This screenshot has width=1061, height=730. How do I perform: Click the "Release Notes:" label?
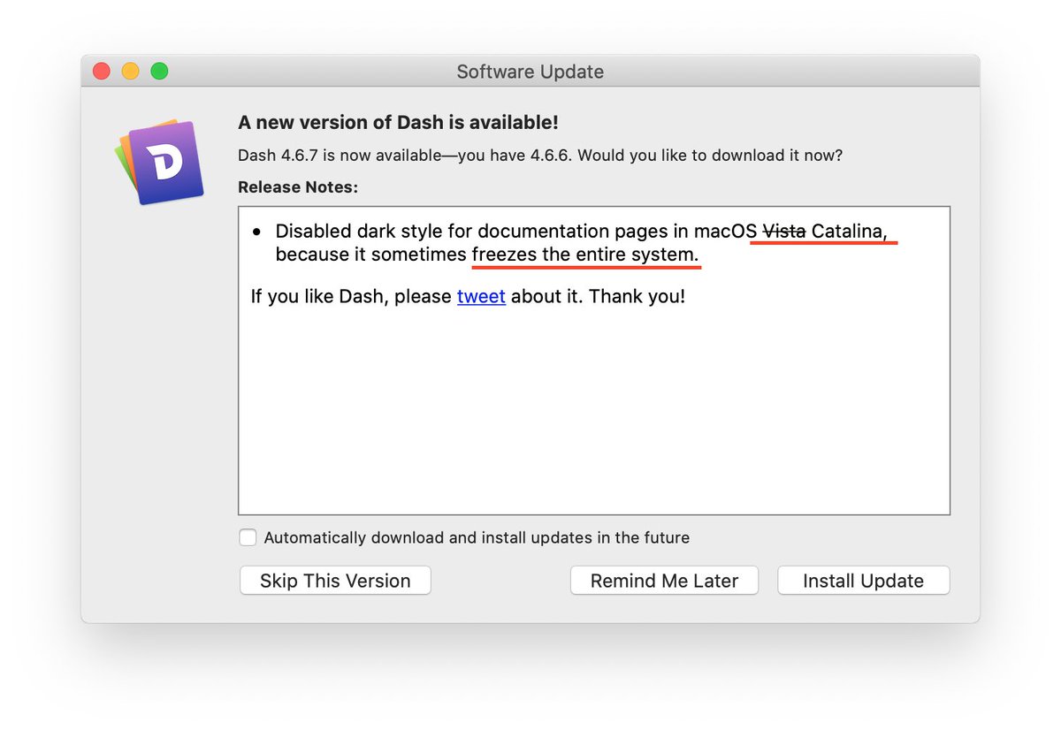coord(298,187)
